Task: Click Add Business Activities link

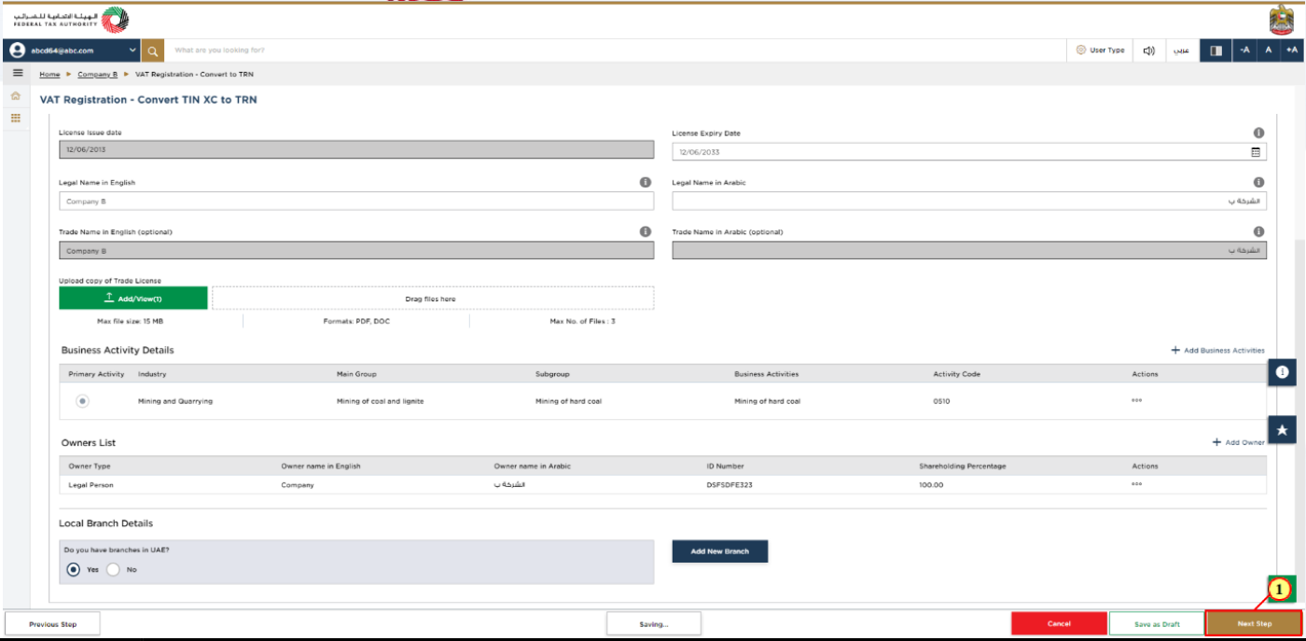Action: (1217, 350)
